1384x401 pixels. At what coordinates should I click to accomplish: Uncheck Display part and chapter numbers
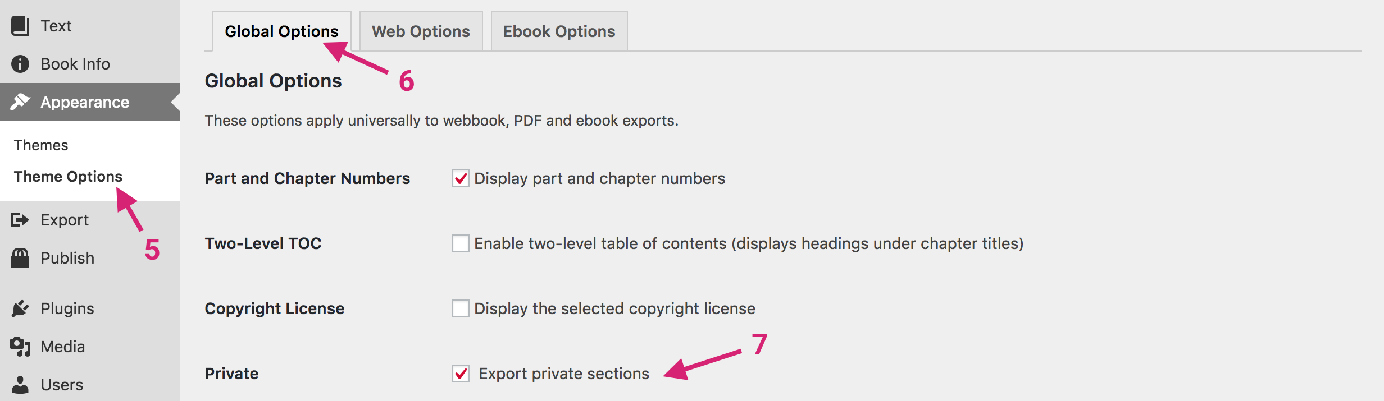pyautogui.click(x=461, y=178)
